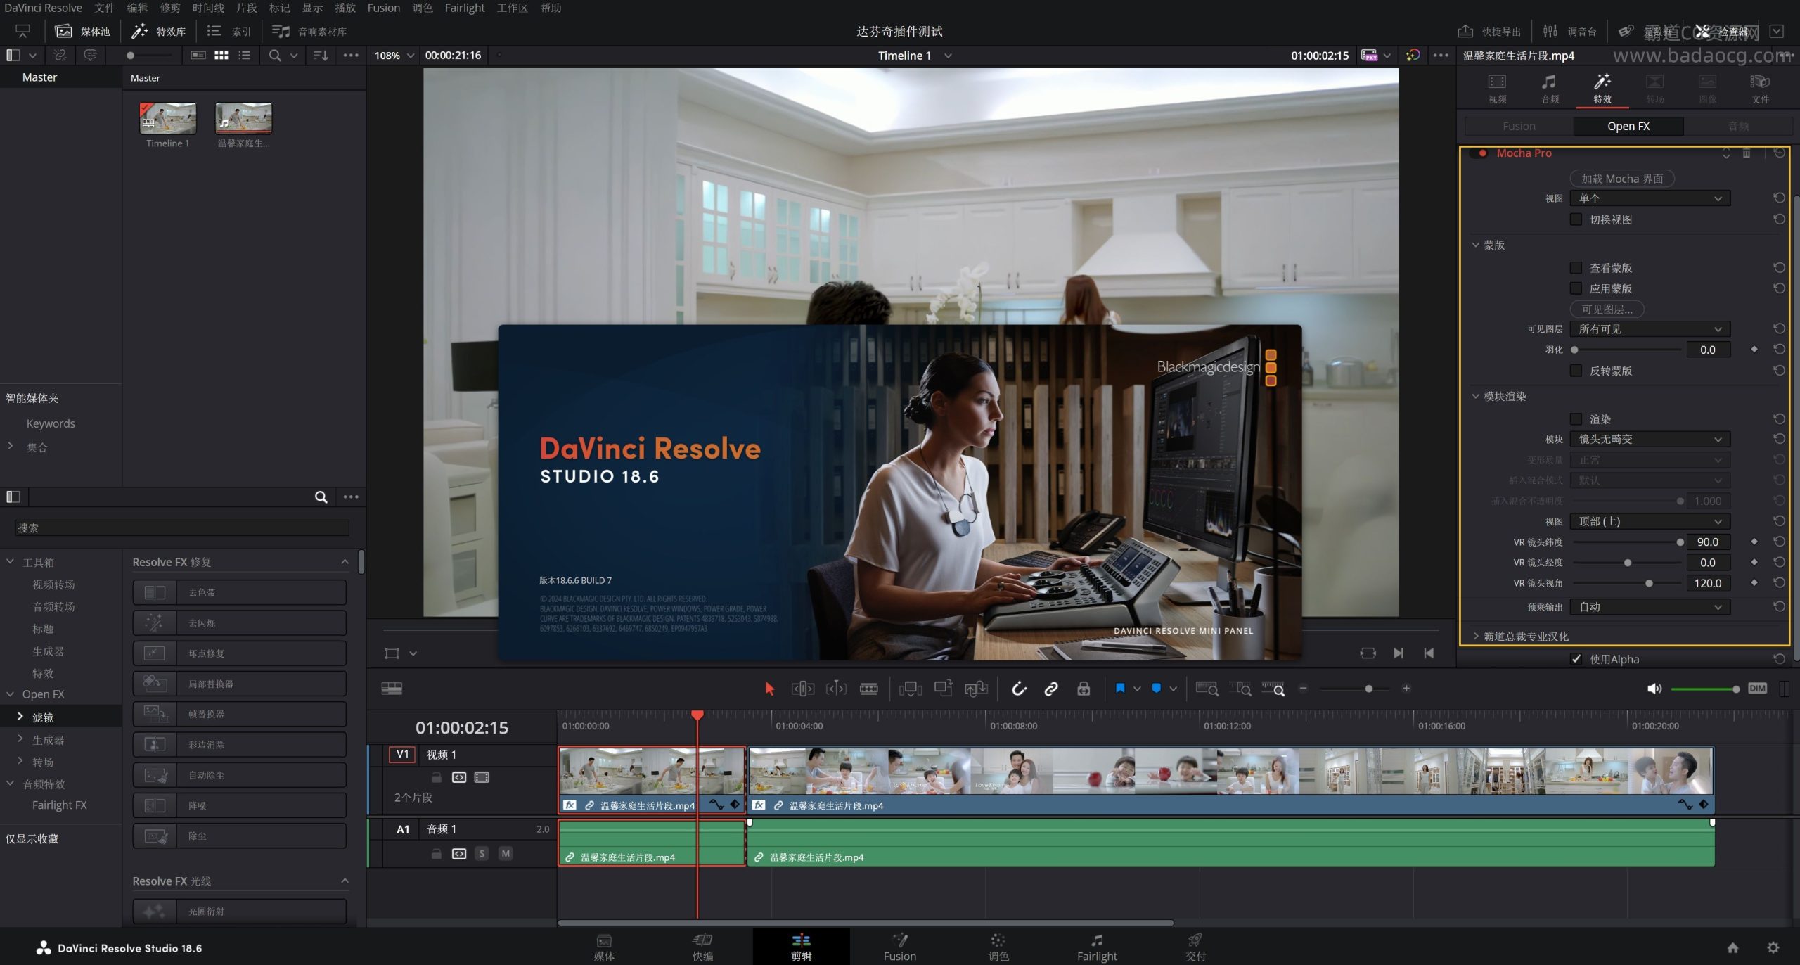Image resolution: width=1800 pixels, height=965 pixels.
Task: Expand the 霸道总裁专业汉化 section
Action: pos(1476,636)
